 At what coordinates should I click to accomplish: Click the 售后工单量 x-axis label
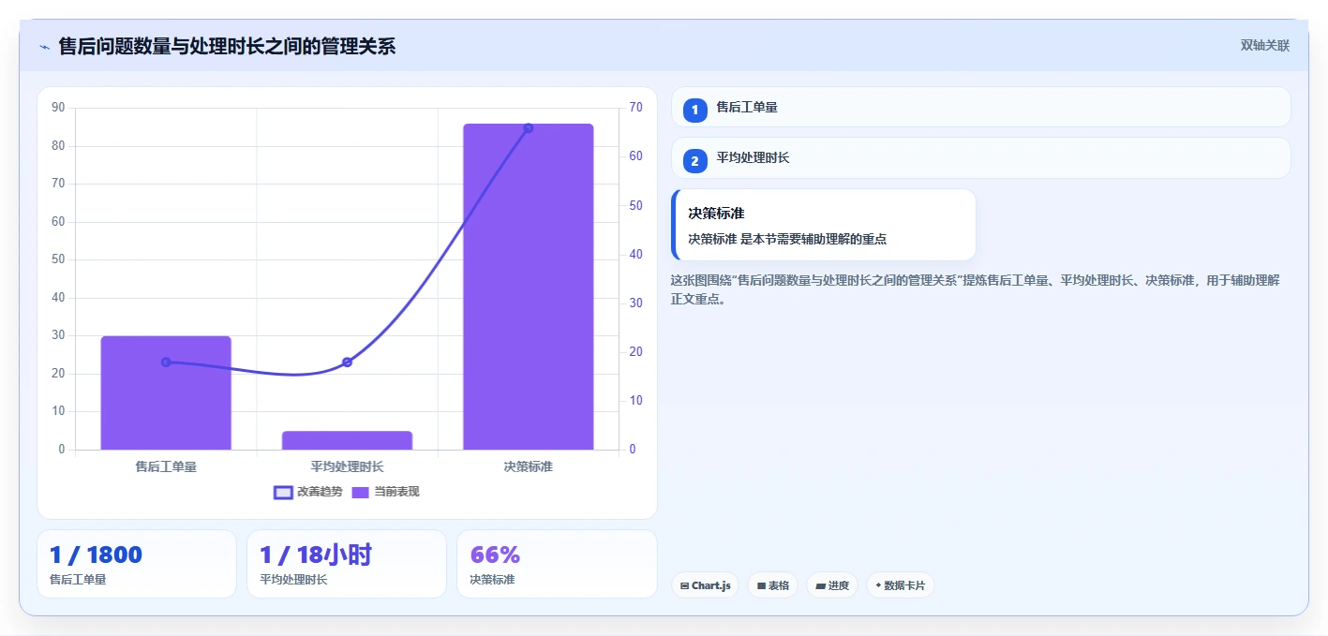[166, 466]
